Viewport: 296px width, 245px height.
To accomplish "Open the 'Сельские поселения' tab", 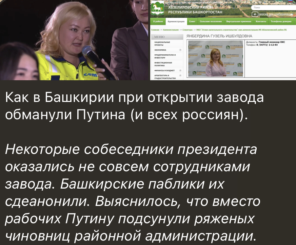I will pyautogui.click(x=211, y=21).
